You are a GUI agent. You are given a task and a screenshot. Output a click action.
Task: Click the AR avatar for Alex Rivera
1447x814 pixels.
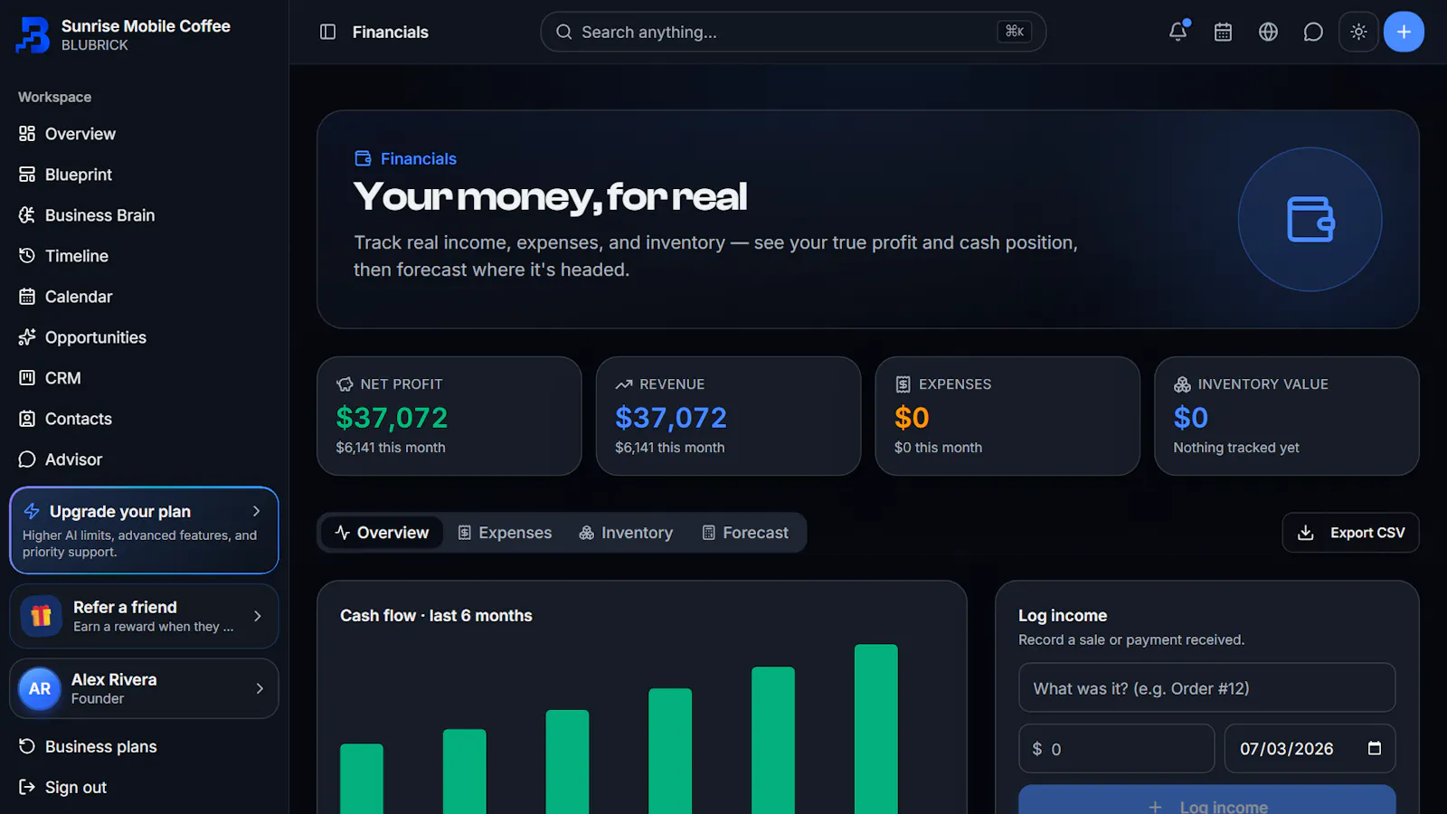click(40, 688)
